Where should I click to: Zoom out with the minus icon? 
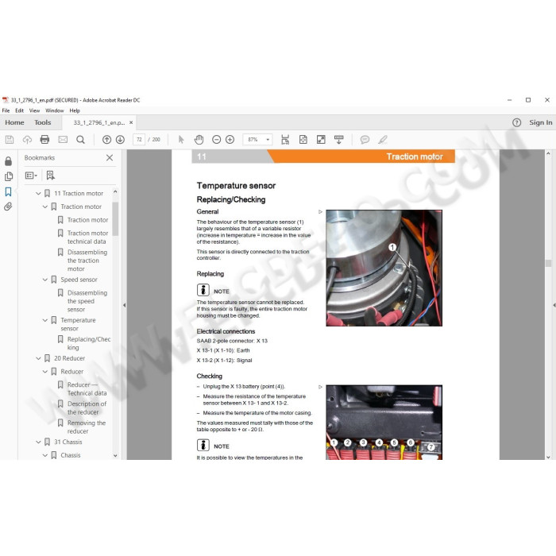216,140
